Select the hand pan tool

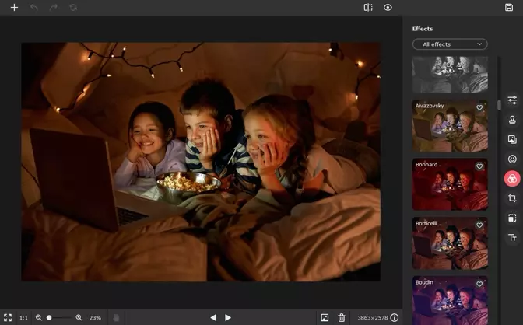[116, 318]
